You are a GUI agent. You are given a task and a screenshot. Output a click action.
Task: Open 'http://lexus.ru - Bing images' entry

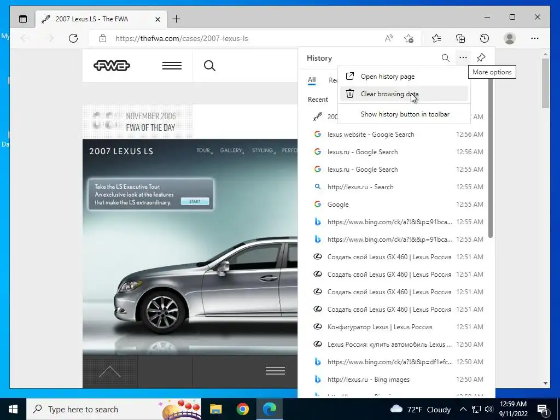pyautogui.click(x=396, y=380)
